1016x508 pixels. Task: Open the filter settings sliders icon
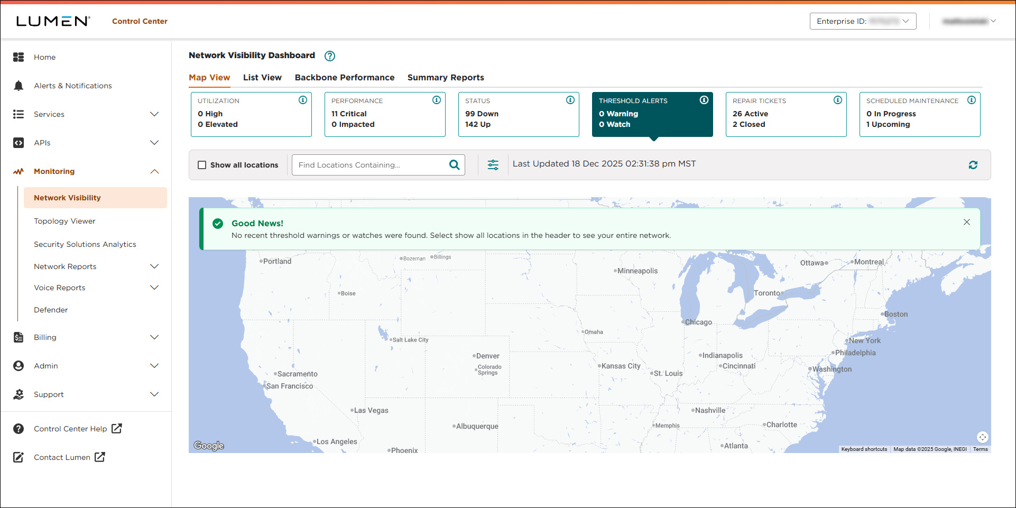click(x=493, y=164)
